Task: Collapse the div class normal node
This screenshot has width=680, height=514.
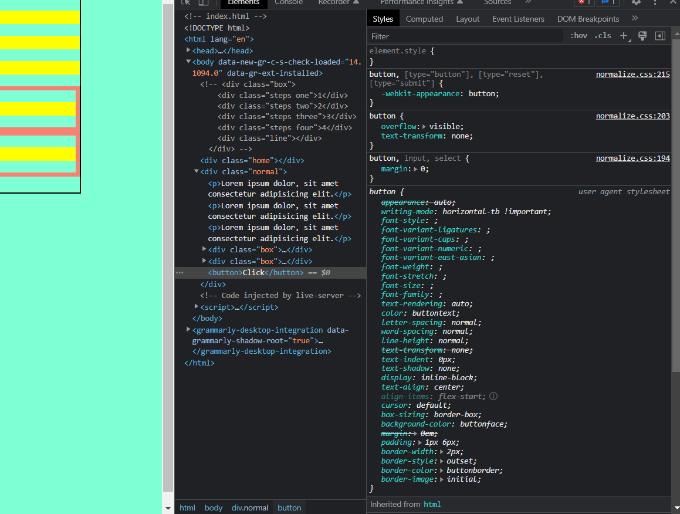Action: point(197,171)
